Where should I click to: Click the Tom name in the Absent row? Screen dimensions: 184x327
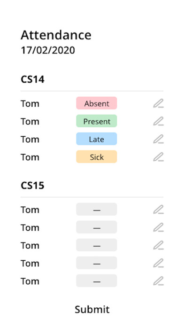(30, 103)
